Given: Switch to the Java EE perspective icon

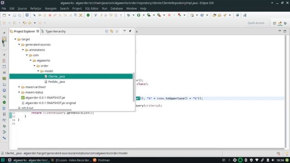Looking at the screenshot, I should (280, 23).
